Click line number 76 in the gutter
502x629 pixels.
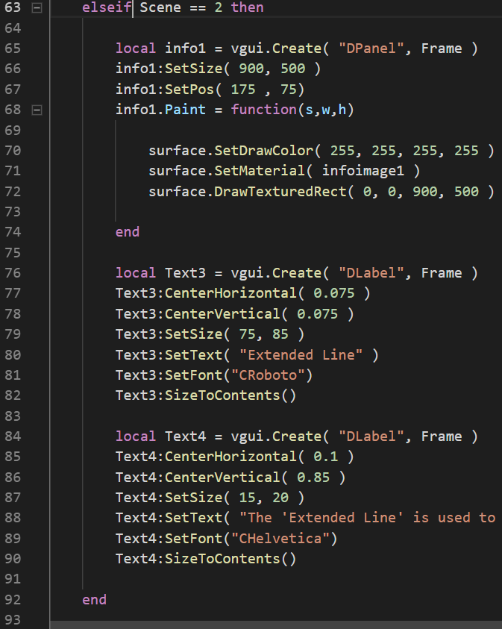(13, 273)
